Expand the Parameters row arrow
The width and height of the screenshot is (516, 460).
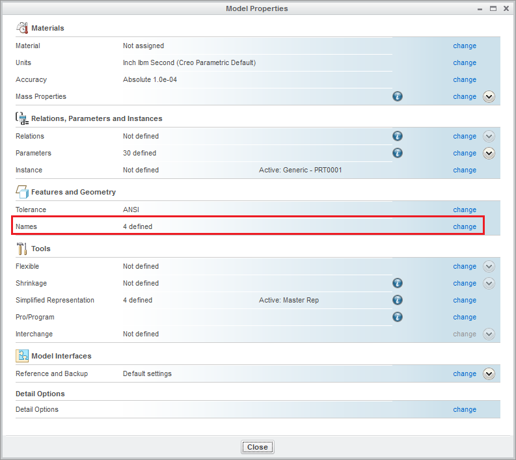[489, 153]
